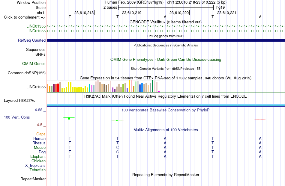Select the Zebrafish alignment row label
The height and width of the screenshot is (186, 285).
(x=37, y=170)
